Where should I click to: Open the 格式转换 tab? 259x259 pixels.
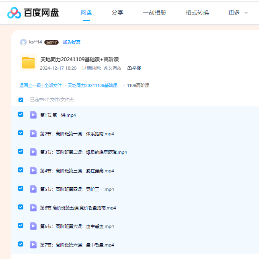tap(197, 13)
